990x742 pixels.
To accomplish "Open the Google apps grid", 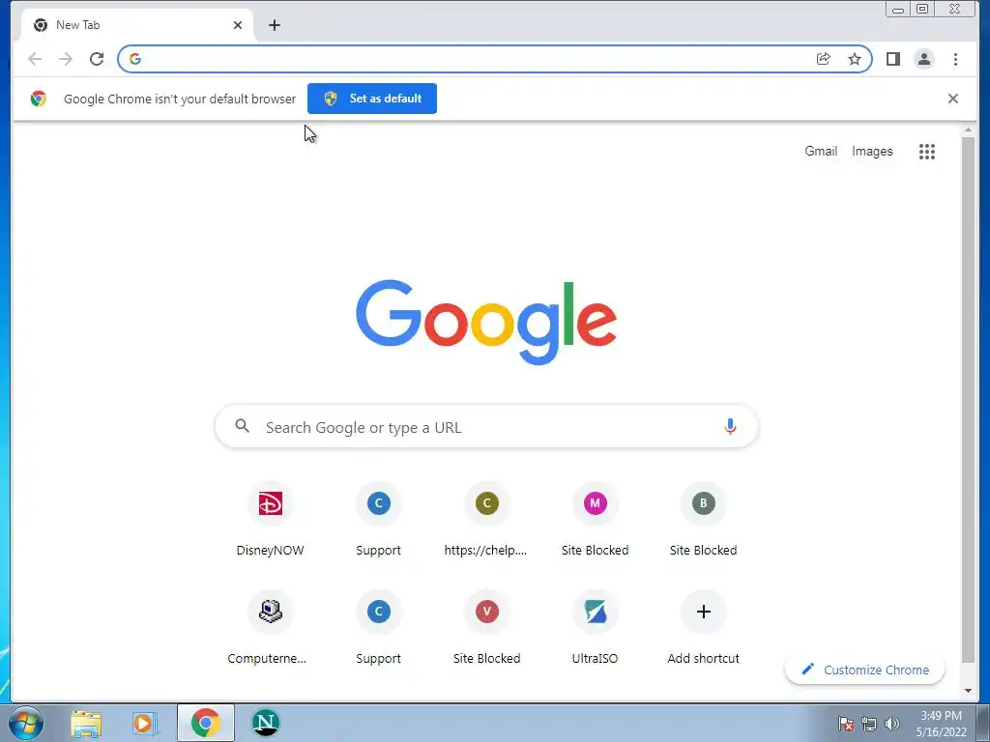I will click(927, 152).
